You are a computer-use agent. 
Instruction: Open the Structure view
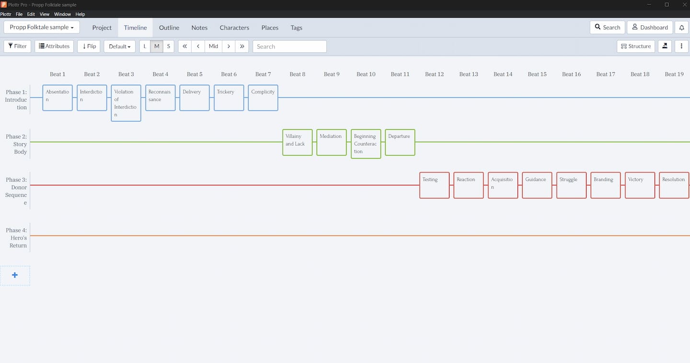coord(636,46)
